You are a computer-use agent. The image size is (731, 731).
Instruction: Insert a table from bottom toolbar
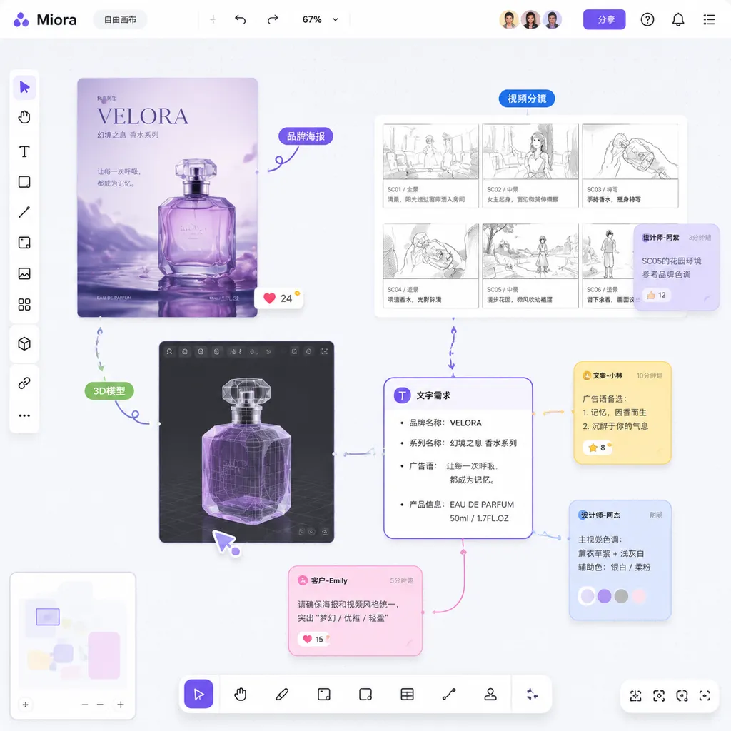tap(407, 694)
